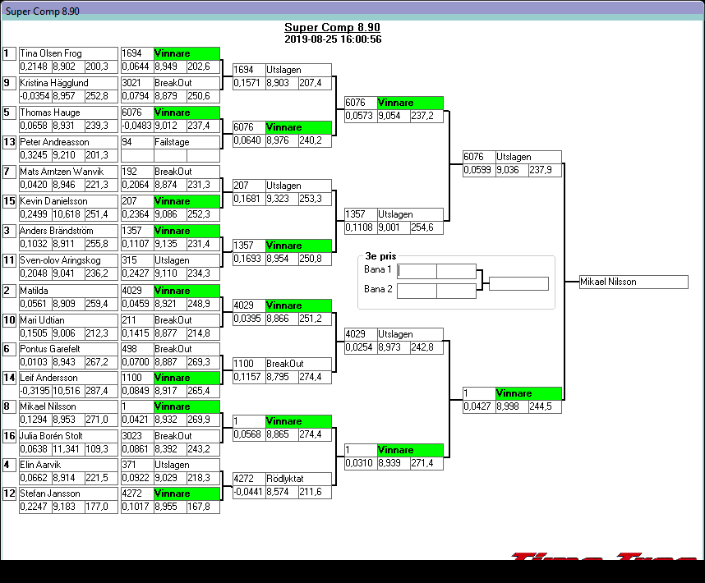
Task: Select Julia Borén Stolt's name field
Action: click(x=68, y=436)
